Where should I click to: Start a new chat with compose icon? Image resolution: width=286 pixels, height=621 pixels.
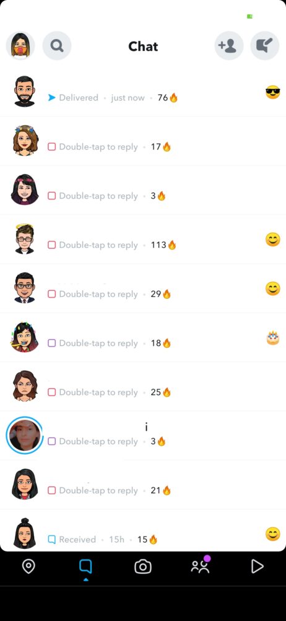[x=265, y=46]
